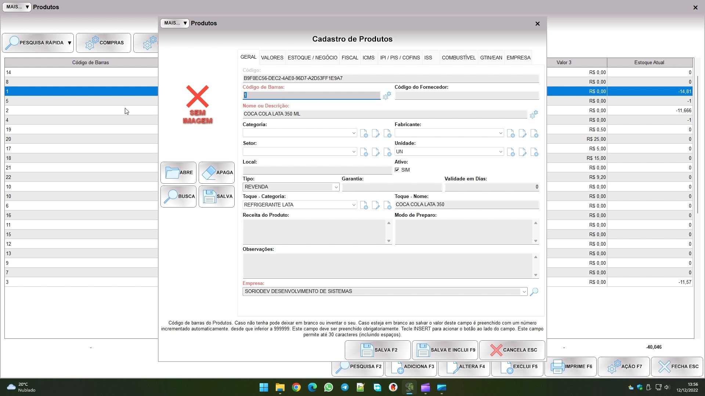Click gear icon beside Nome ou Descrição
The width and height of the screenshot is (705, 396).
(534, 114)
